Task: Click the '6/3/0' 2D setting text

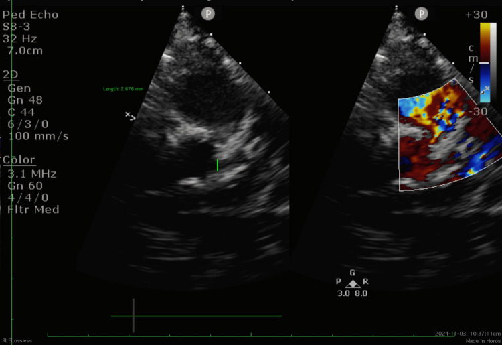Action: pos(28,124)
